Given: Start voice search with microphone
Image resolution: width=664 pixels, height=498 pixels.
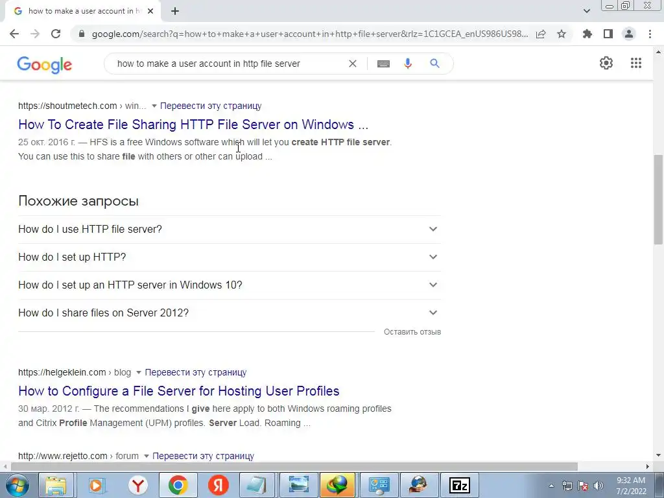Looking at the screenshot, I should coord(408,64).
